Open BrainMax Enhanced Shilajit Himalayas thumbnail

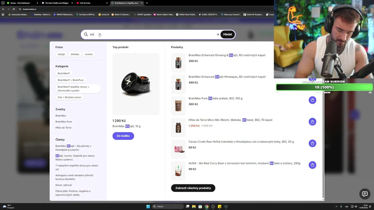[178, 84]
